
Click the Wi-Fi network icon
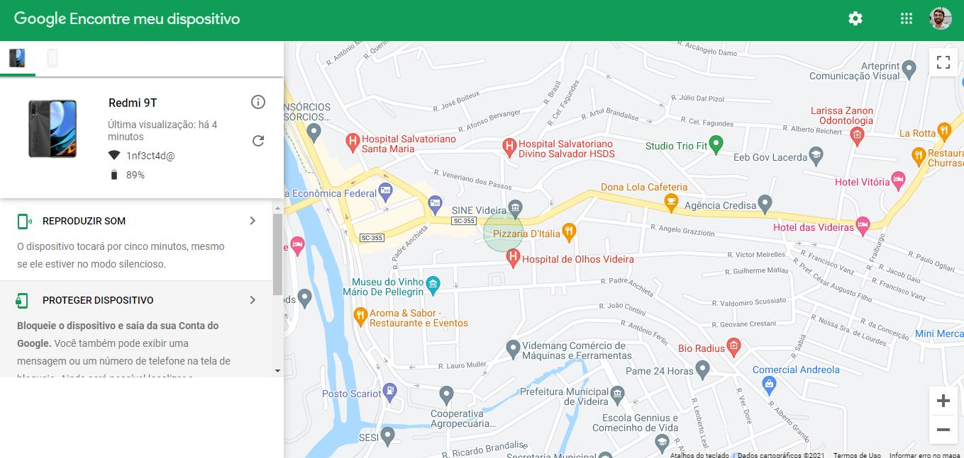(114, 155)
